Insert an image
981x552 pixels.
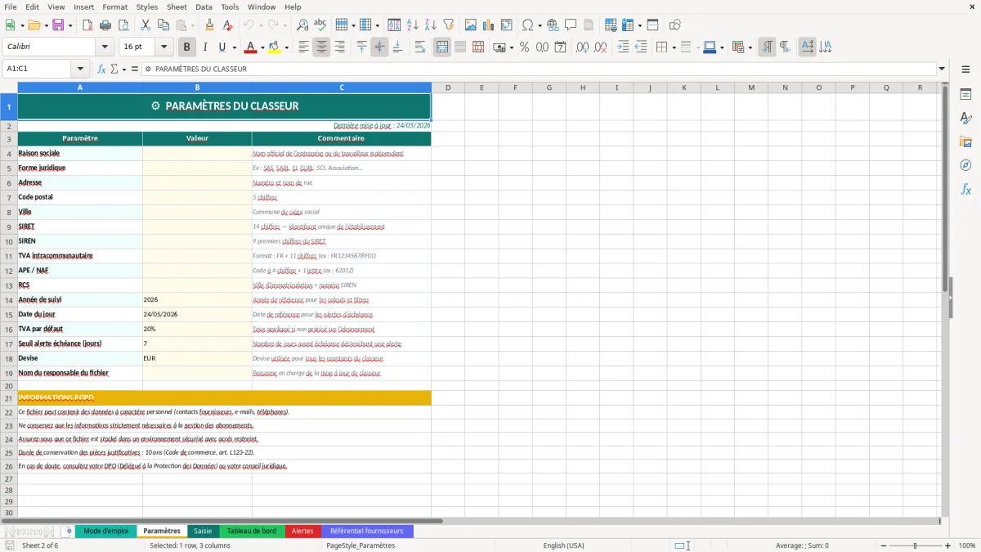(x=471, y=25)
